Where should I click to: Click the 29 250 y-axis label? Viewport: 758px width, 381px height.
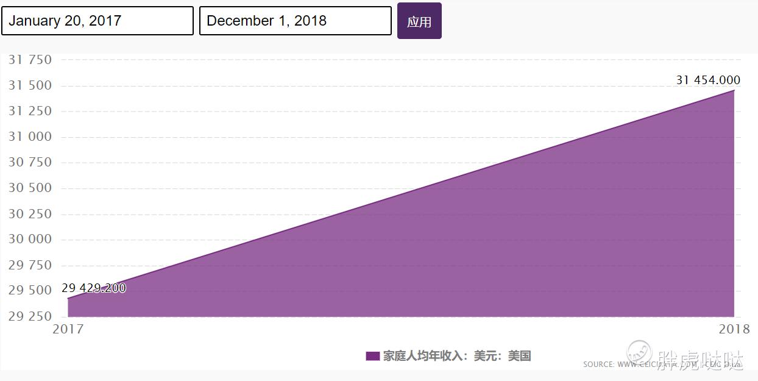pos(30,316)
